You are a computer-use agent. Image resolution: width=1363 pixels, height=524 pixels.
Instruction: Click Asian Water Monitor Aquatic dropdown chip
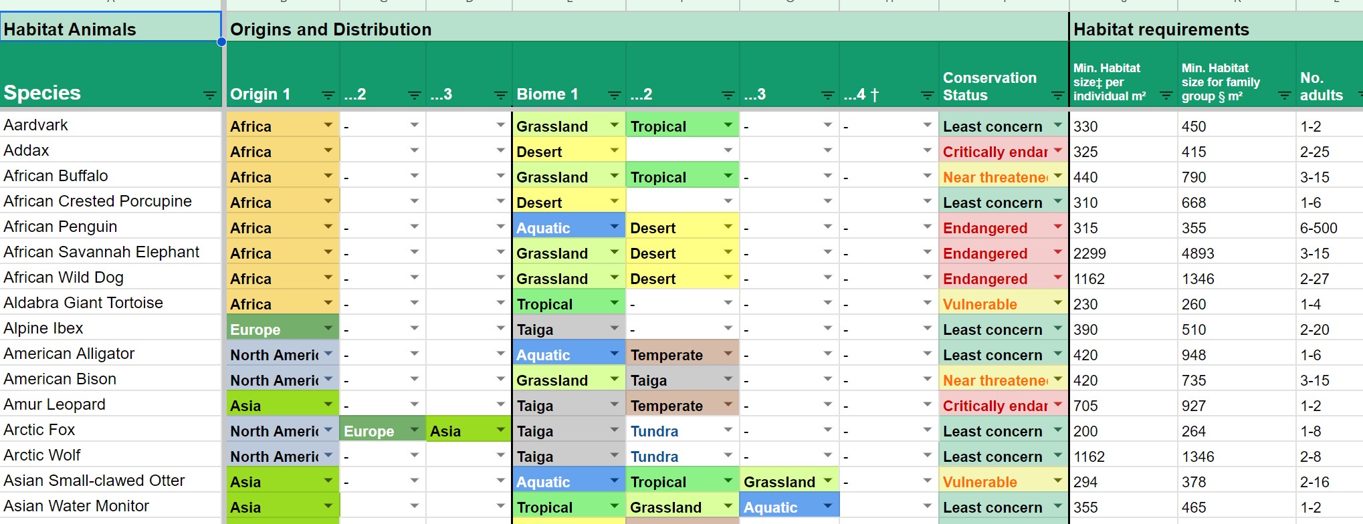[x=789, y=507]
